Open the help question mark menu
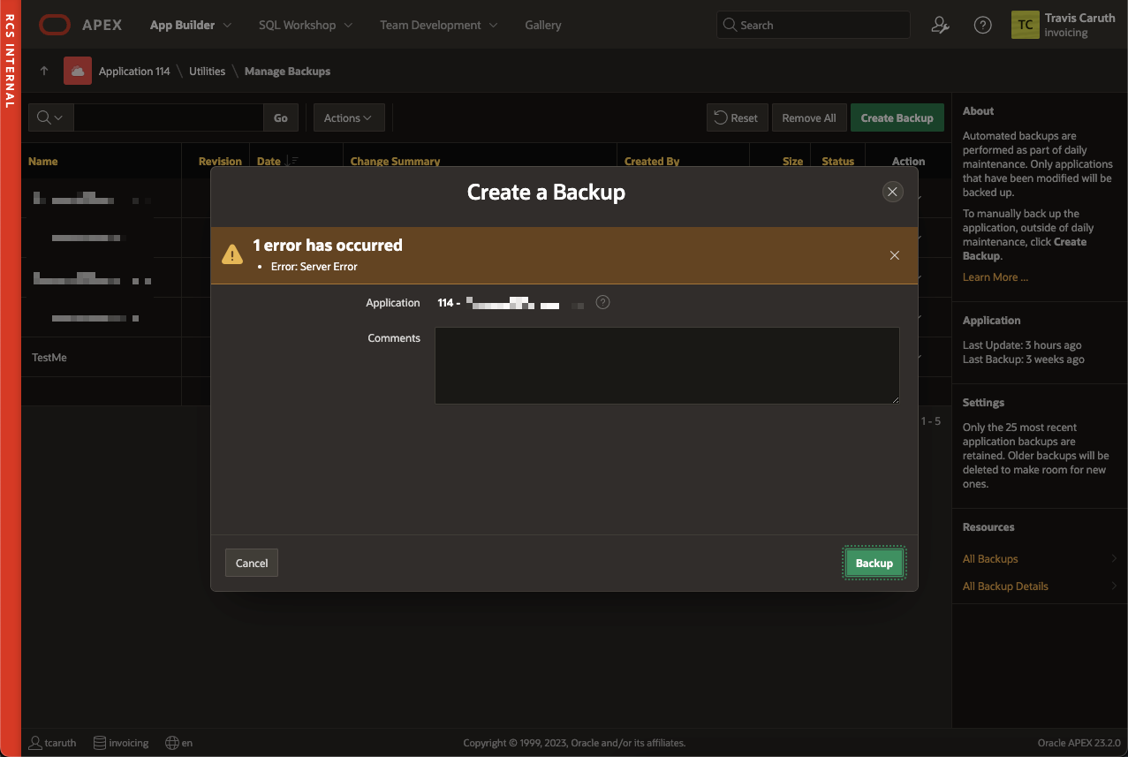This screenshot has height=757, width=1128. click(x=982, y=25)
